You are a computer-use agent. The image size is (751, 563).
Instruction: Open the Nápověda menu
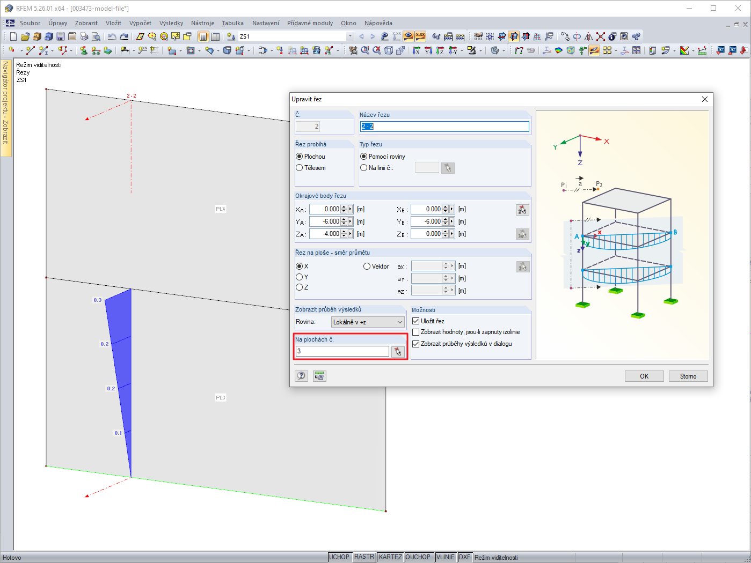click(378, 23)
